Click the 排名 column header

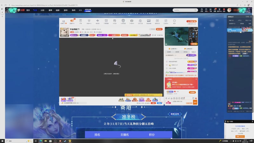(97, 135)
